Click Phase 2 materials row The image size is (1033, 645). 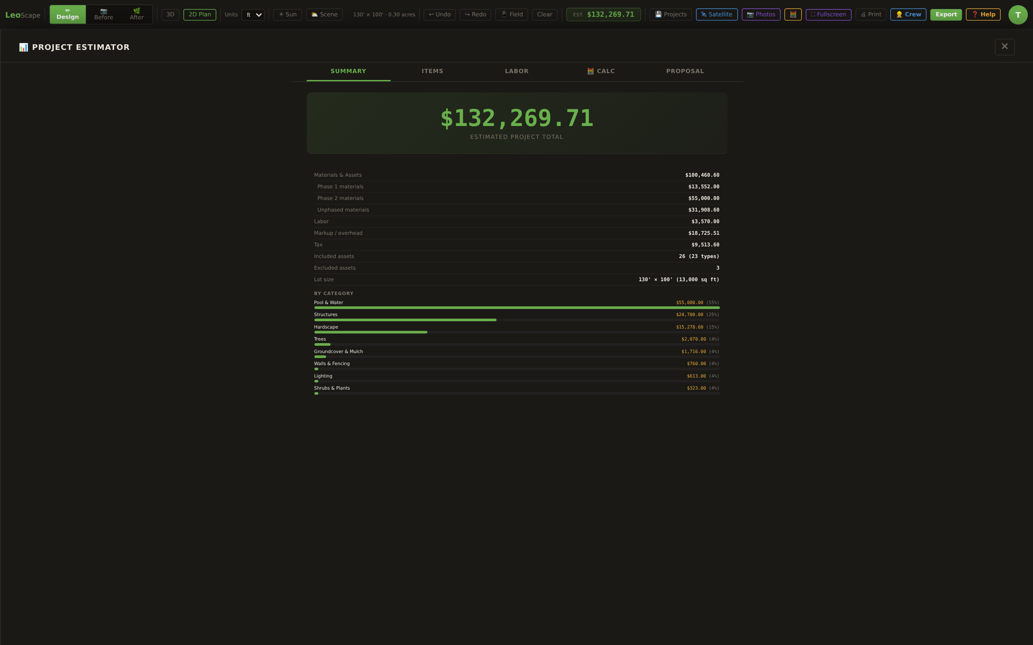[516, 198]
